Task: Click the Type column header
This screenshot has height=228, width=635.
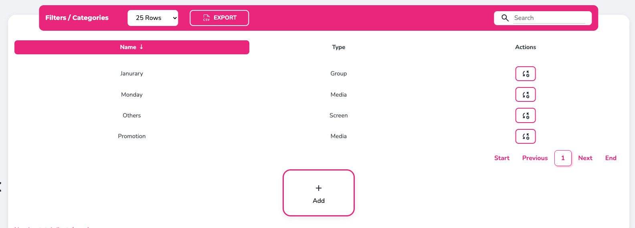Action: pyautogui.click(x=338, y=47)
